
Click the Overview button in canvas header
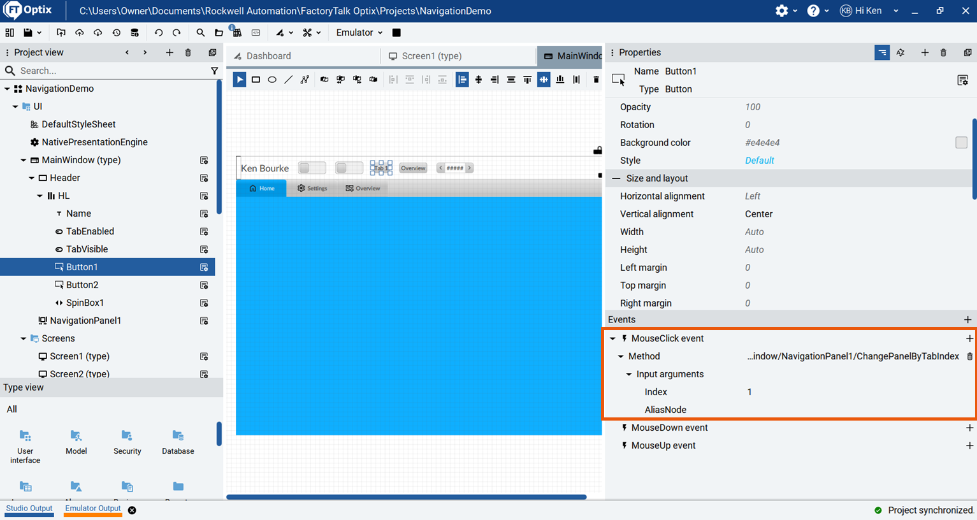point(413,168)
